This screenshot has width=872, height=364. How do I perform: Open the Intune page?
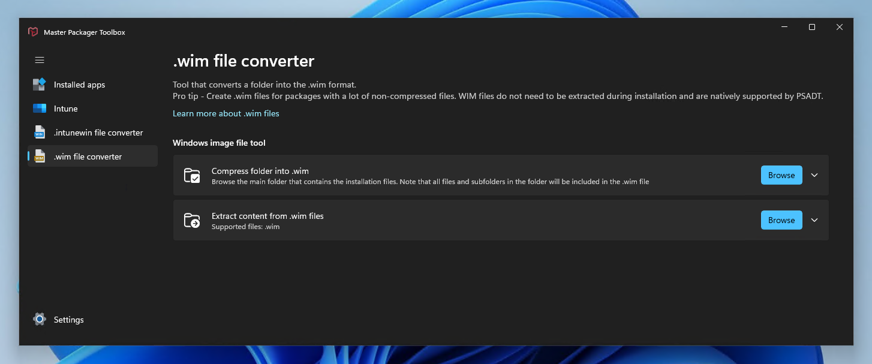(93, 109)
